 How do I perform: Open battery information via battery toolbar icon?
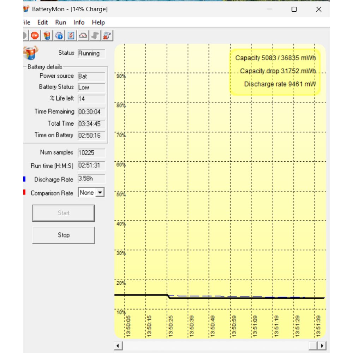pyautogui.click(x=47, y=35)
